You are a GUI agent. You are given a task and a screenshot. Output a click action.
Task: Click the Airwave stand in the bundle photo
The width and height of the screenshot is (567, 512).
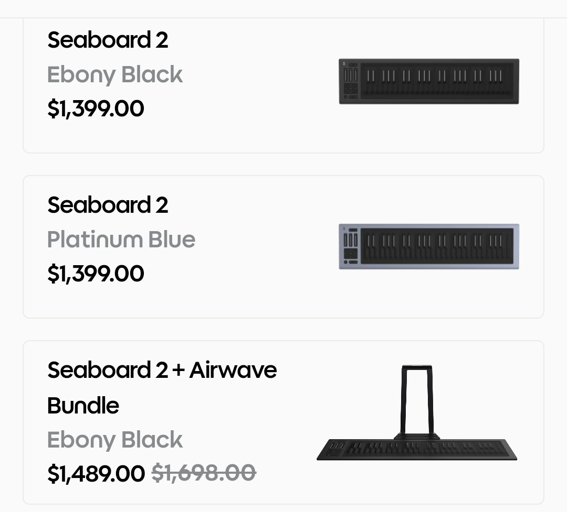pos(417,398)
